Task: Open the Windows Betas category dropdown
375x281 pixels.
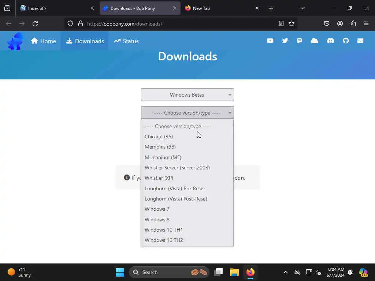Action: tap(187, 95)
